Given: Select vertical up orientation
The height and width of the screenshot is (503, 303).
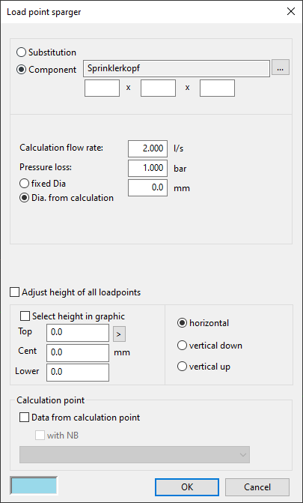Looking at the screenshot, I should click(x=203, y=367).
